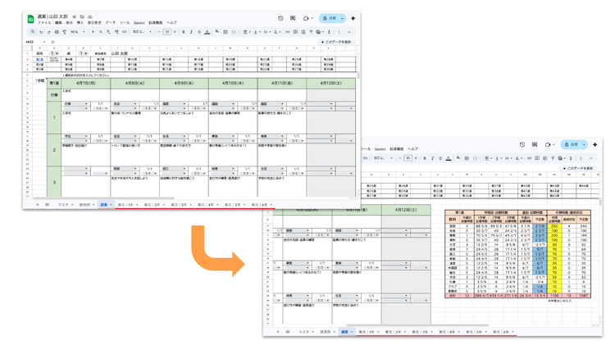
Task: Click the search magnifier icon in top-left toolbar
Action: (33, 32)
